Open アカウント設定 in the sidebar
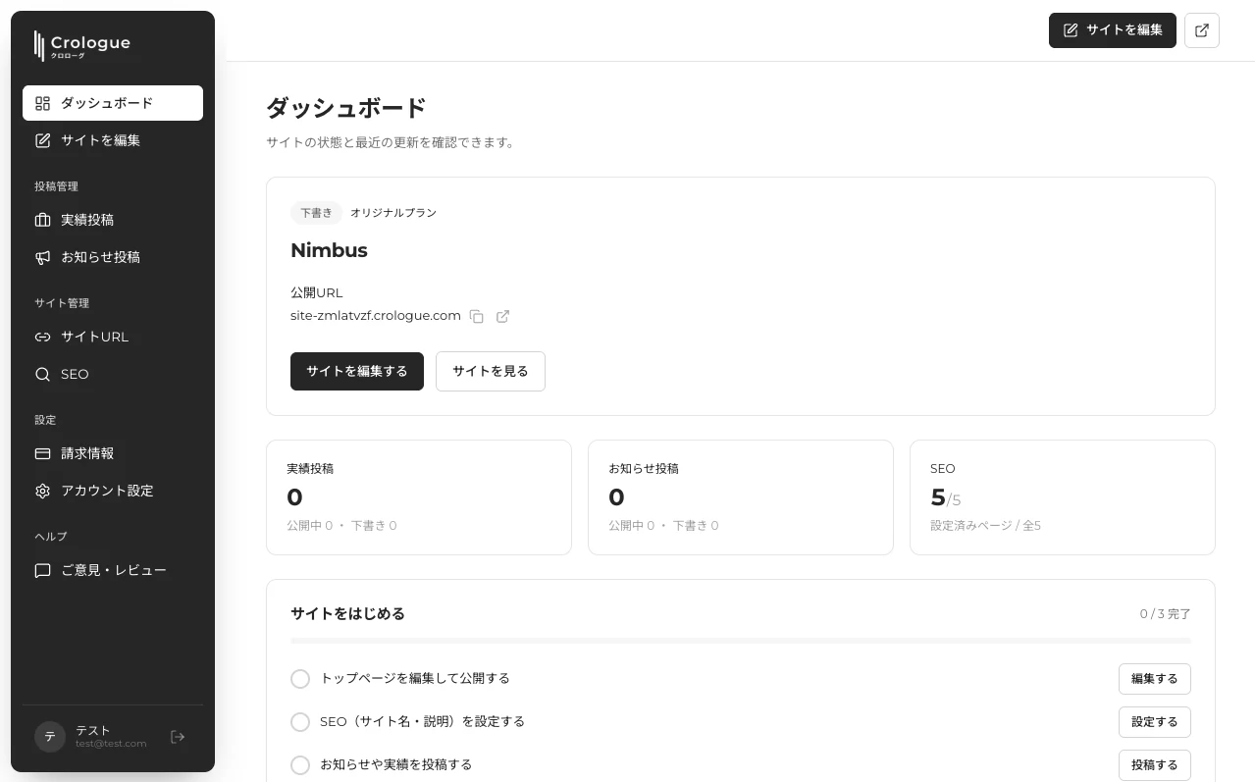Viewport: 1255px width, 782px height. point(113,491)
